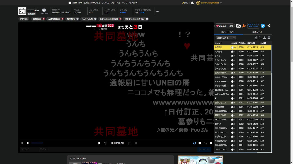The height and width of the screenshot is (164, 293).
Task: Toggle repeat playback icon
Action: (194, 143)
